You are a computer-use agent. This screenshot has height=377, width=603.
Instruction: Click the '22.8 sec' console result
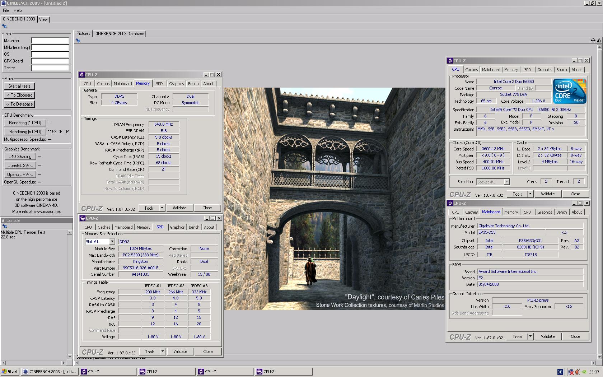tap(8, 237)
